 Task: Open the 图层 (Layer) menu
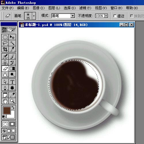pyautogui.click(x=54, y=8)
